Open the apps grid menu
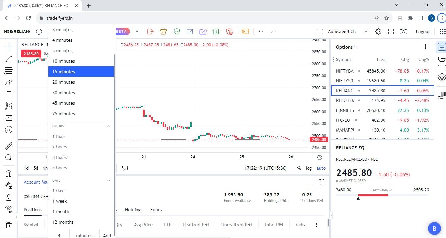Viewport: 446px width, 238px height. coord(443,32)
